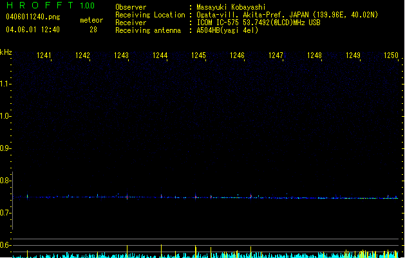Click the 1250 time marker
Screen dimensions: 405x258
(x=391, y=55)
